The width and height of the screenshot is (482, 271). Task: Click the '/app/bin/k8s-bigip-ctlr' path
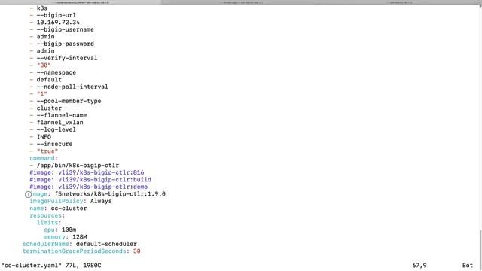78,166
